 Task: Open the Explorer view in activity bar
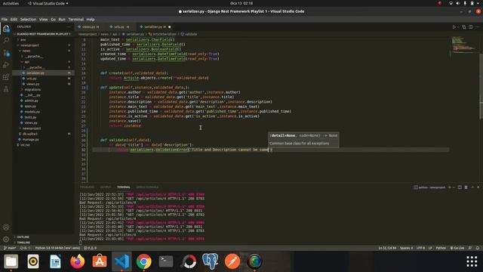(6, 29)
